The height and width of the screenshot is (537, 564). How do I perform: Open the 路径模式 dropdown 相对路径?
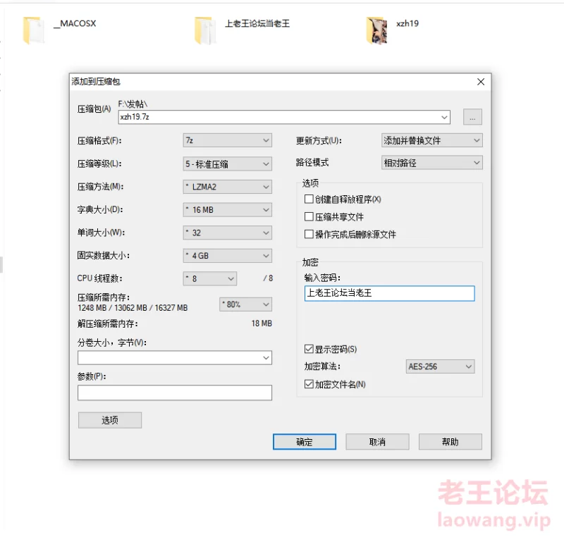point(432,163)
